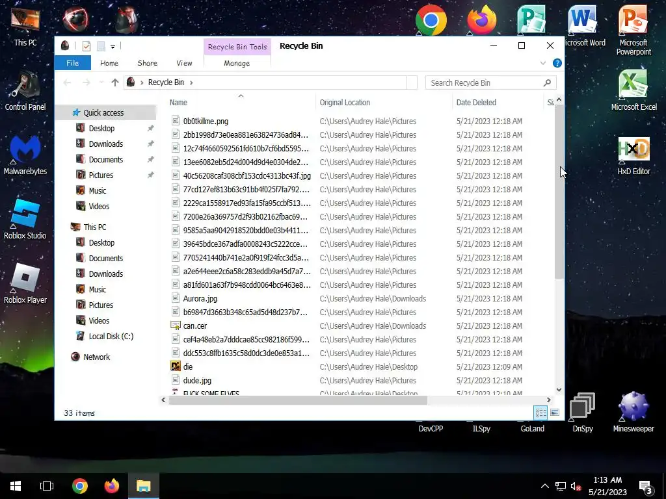The image size is (666, 499).
Task: Expand the quick access toolbar customize dropdown
Action: (x=113, y=46)
